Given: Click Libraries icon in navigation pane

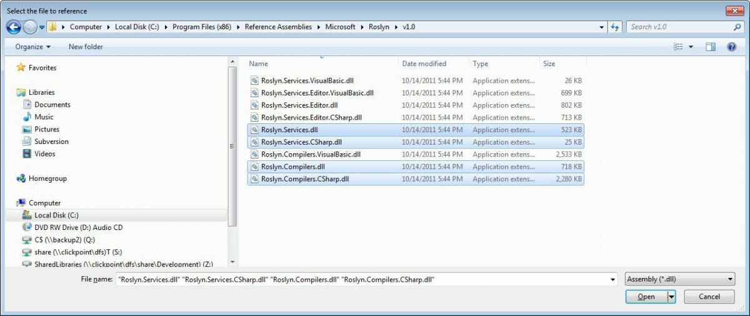Looking at the screenshot, I should pyautogui.click(x=21, y=92).
